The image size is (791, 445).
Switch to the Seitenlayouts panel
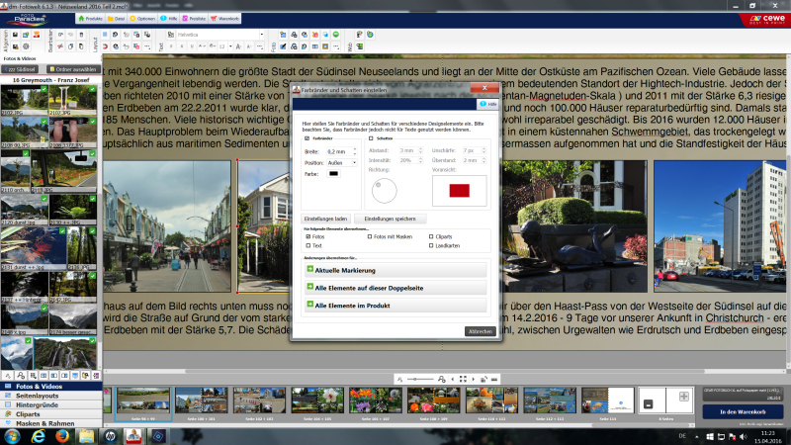[35, 396]
